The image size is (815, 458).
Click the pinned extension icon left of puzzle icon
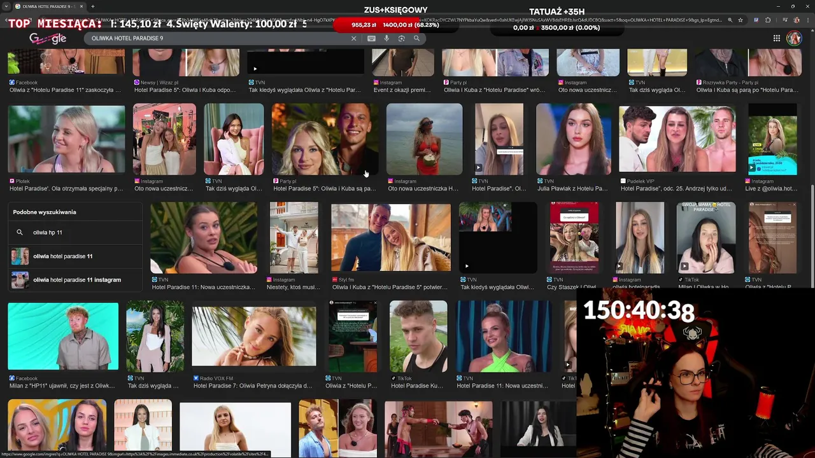[755, 20]
